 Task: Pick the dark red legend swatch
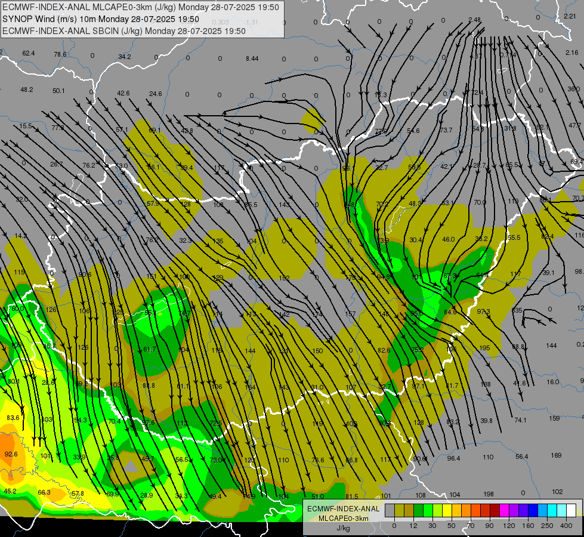point(495,510)
